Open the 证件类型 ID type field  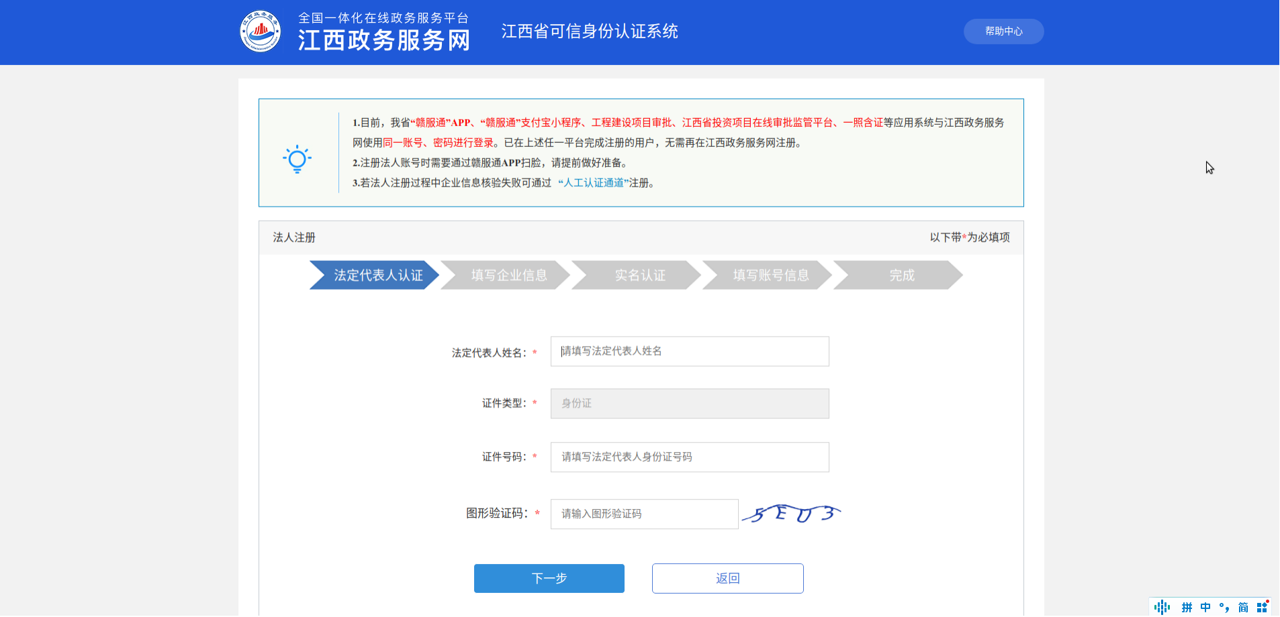[689, 404]
